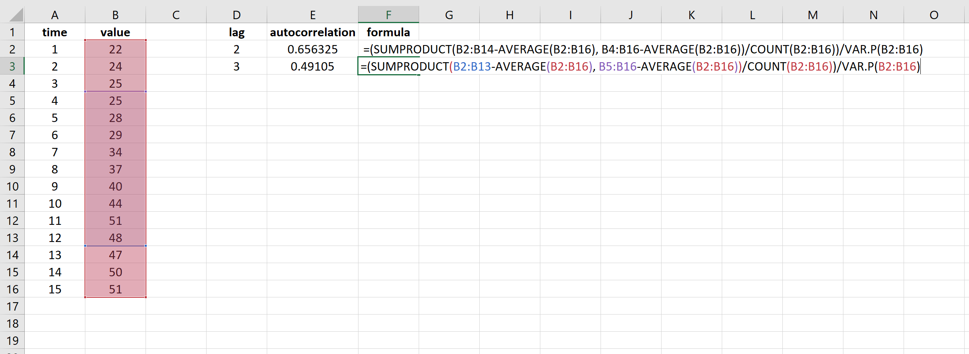Select cell with value 37

point(115,169)
